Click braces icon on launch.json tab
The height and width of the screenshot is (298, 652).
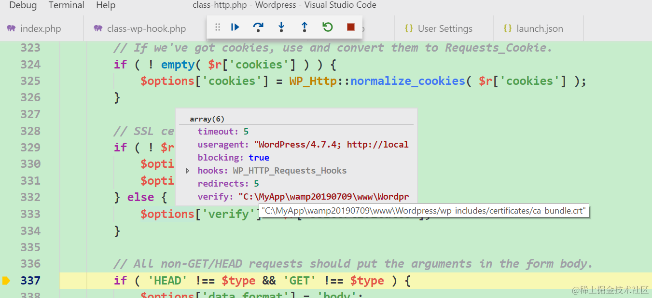point(507,28)
